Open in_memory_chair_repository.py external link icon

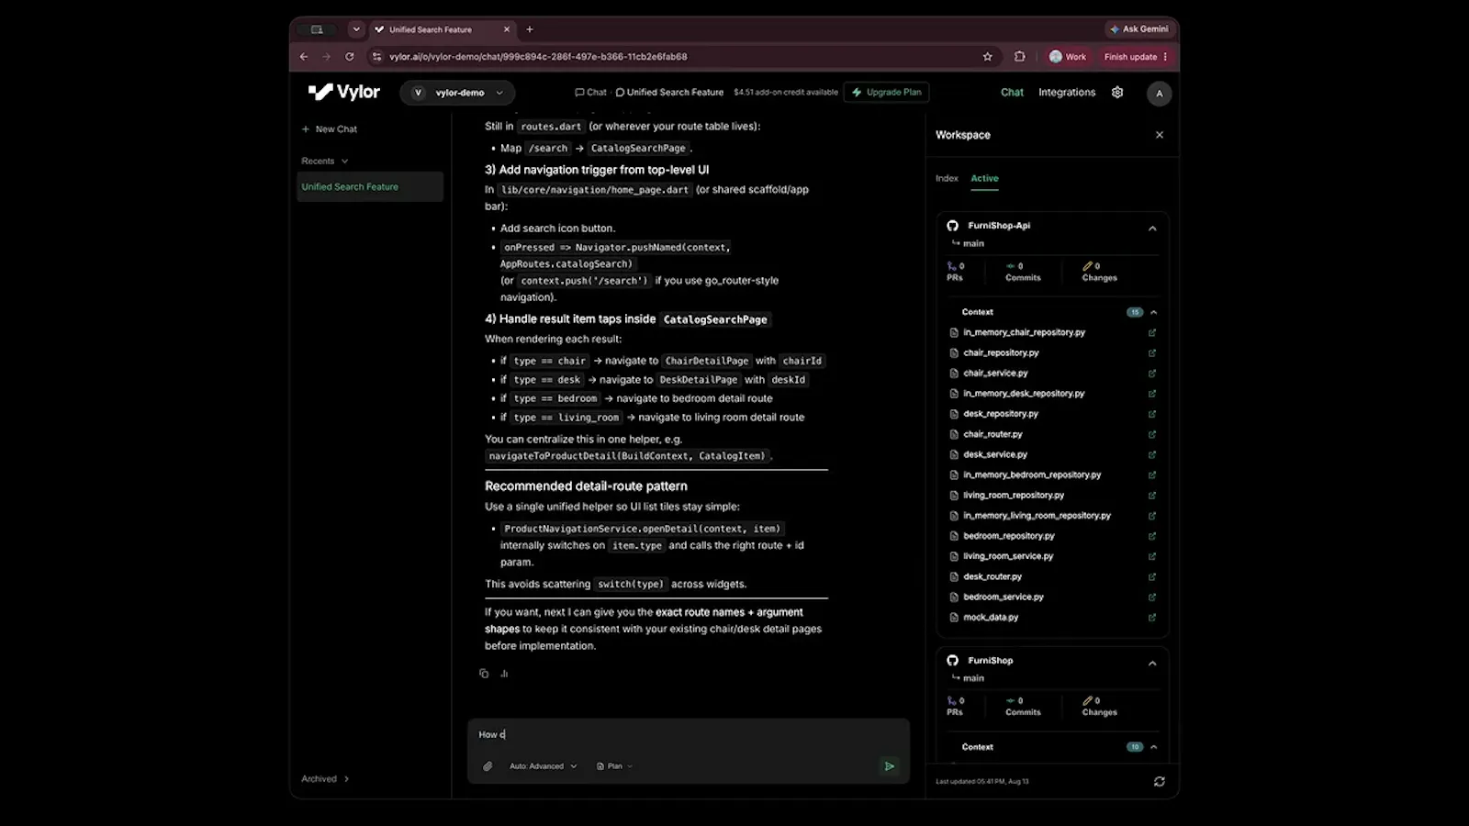click(1152, 333)
